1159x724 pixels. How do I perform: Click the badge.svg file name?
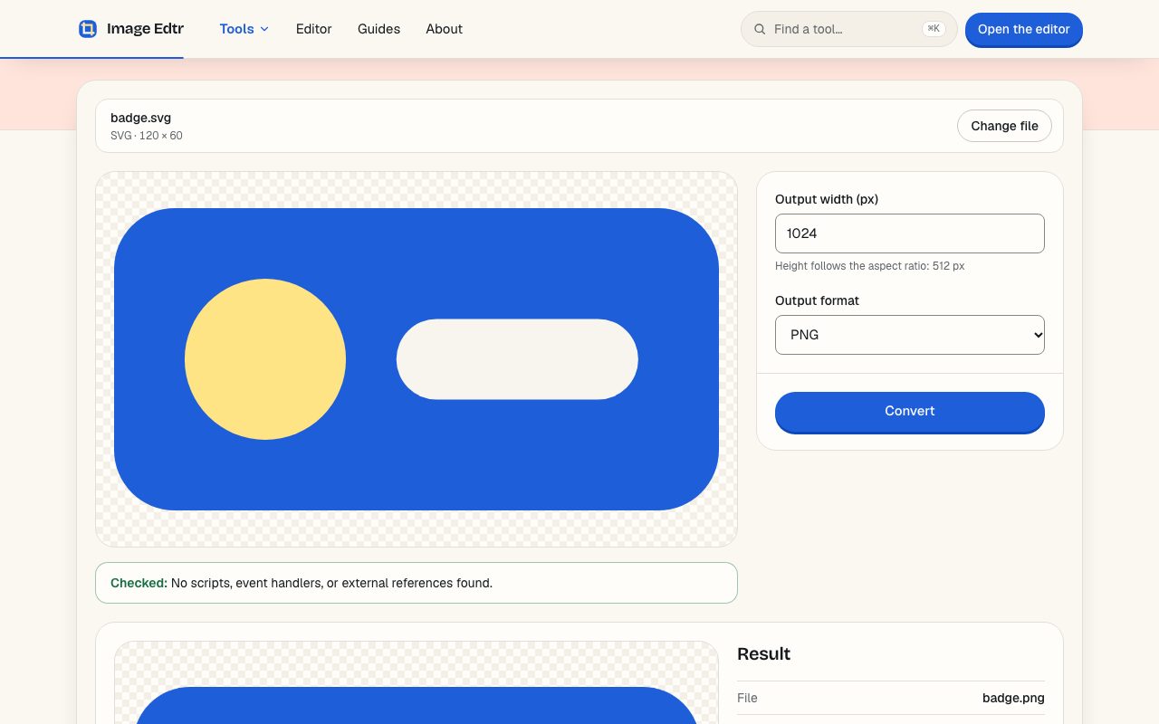(140, 118)
